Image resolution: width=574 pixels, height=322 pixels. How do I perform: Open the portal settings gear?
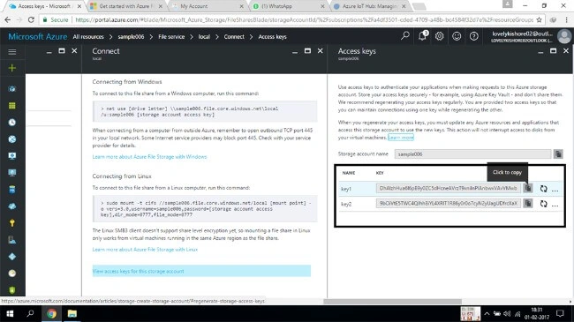[439, 36]
